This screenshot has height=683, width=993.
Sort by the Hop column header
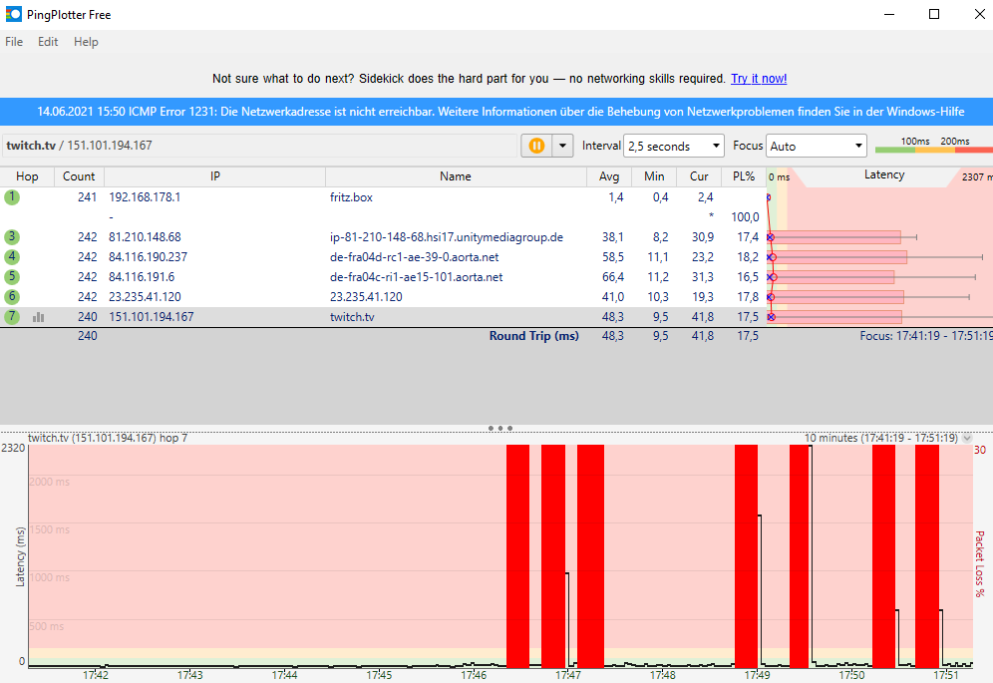pyautogui.click(x=27, y=176)
